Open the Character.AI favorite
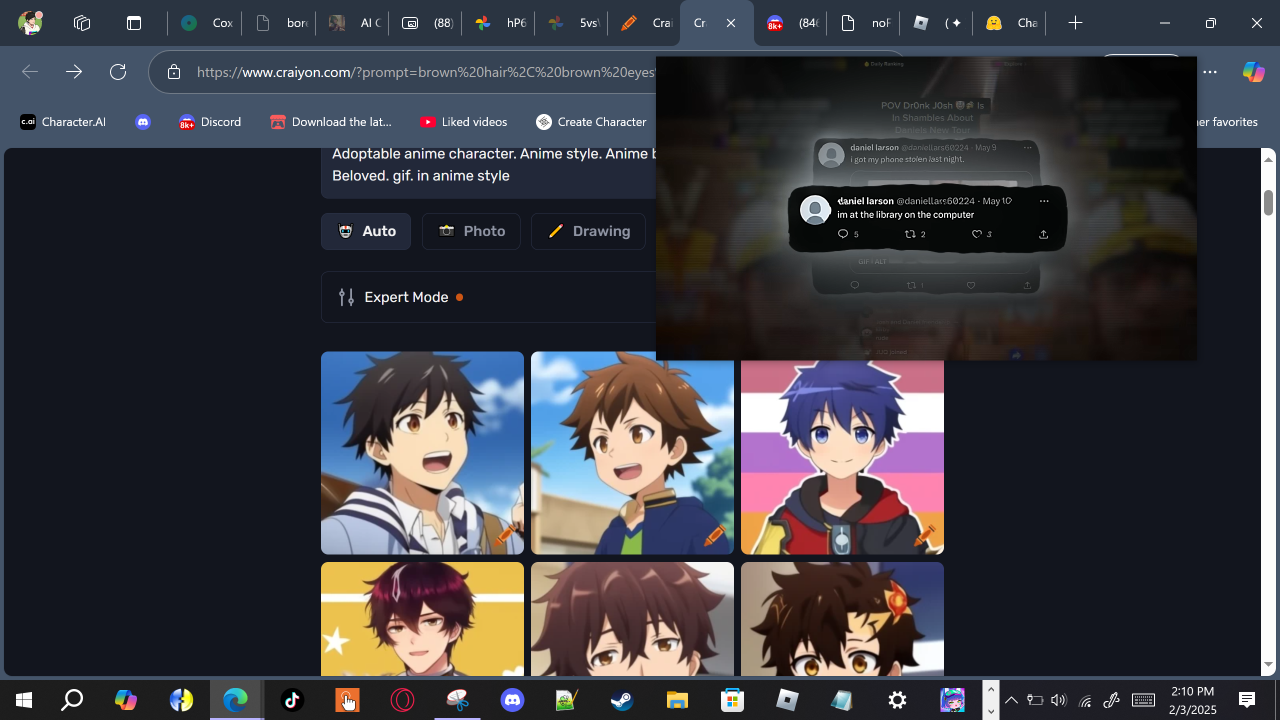The height and width of the screenshot is (720, 1280). pyautogui.click(x=63, y=122)
